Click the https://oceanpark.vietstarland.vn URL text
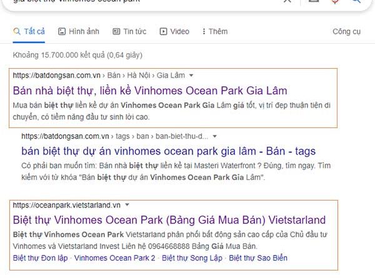The height and width of the screenshot is (278, 375). pos(66,205)
